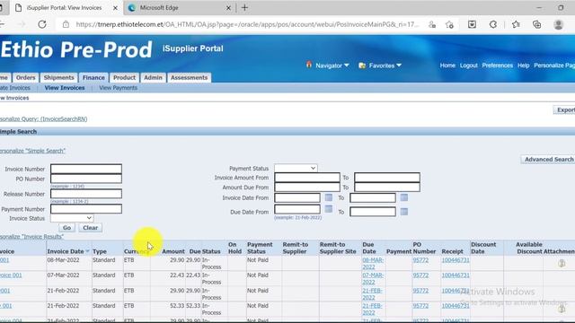Image resolution: width=575 pixels, height=323 pixels.
Task: Open the Favorites list icon in Edge toolbar
Action: 516,24
